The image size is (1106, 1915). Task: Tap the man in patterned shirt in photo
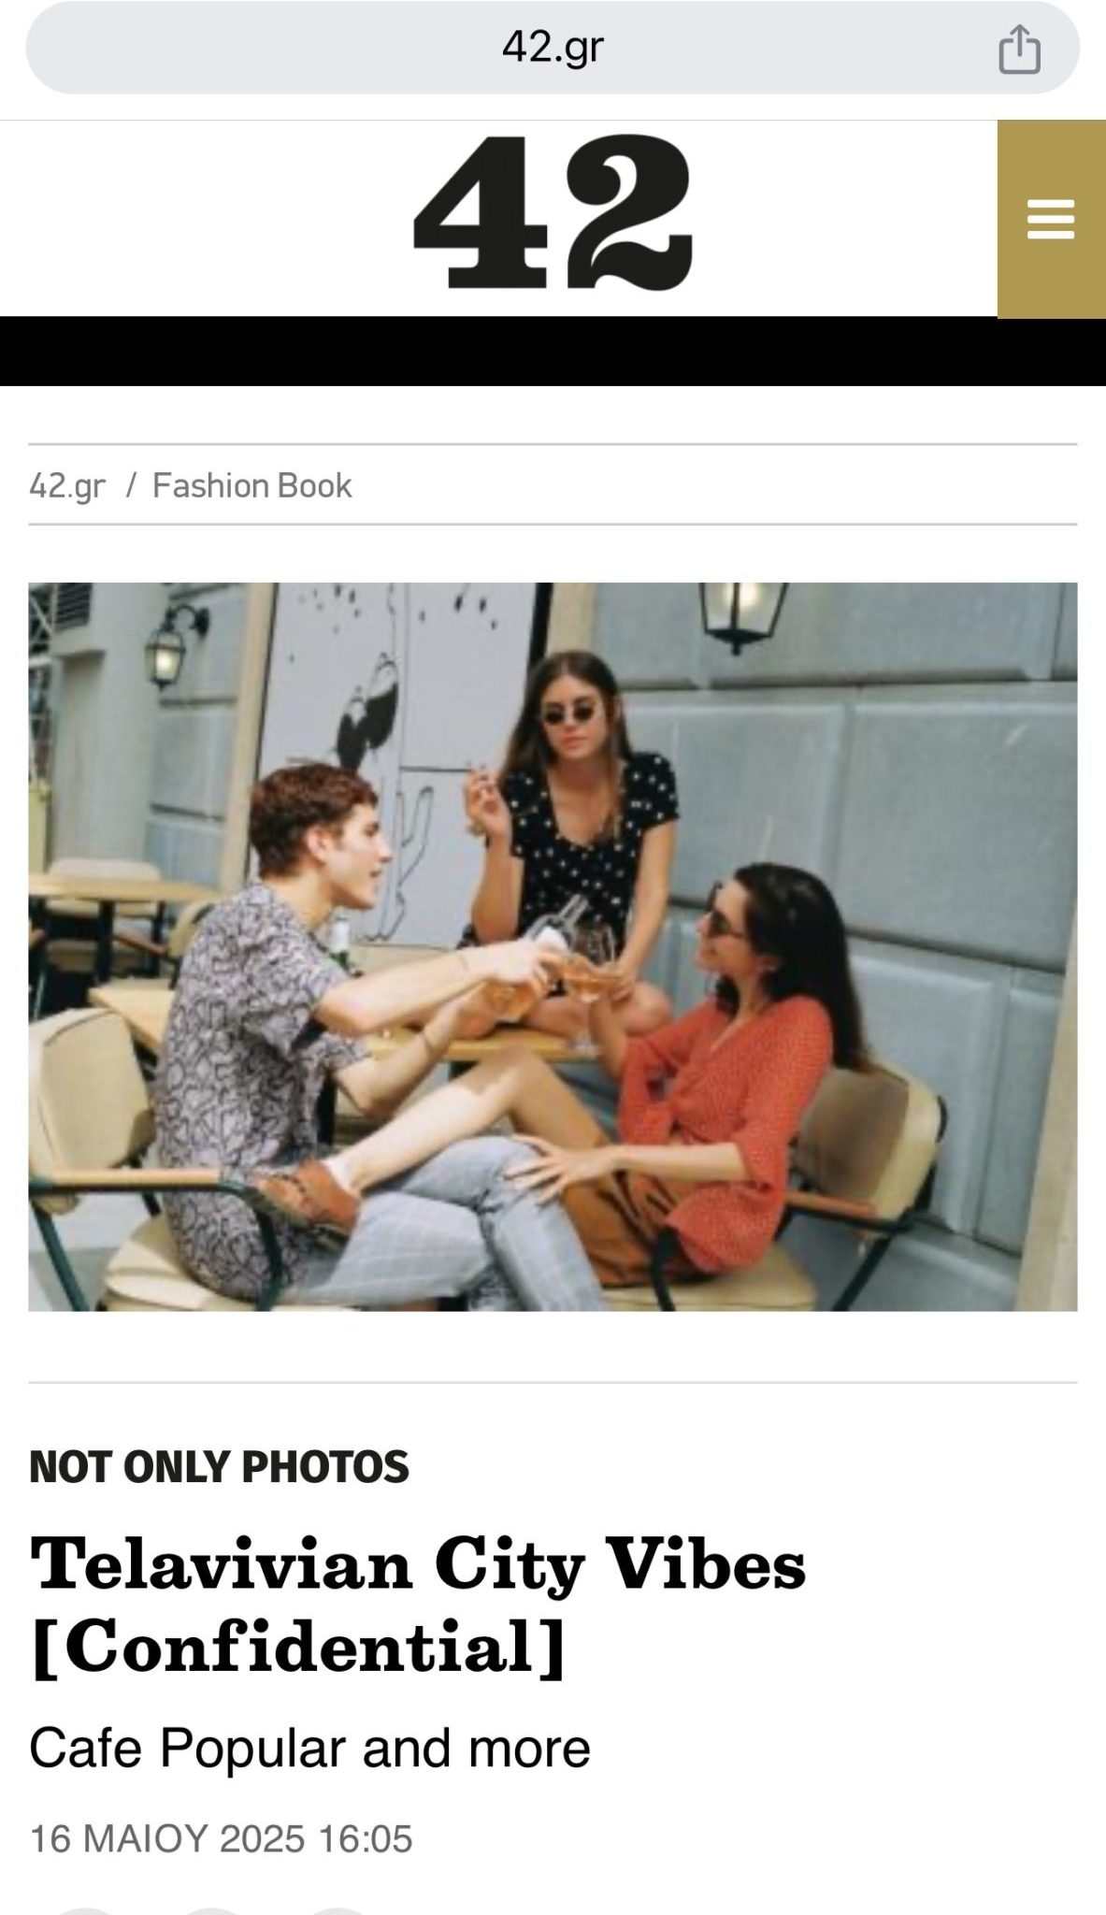(x=309, y=1029)
